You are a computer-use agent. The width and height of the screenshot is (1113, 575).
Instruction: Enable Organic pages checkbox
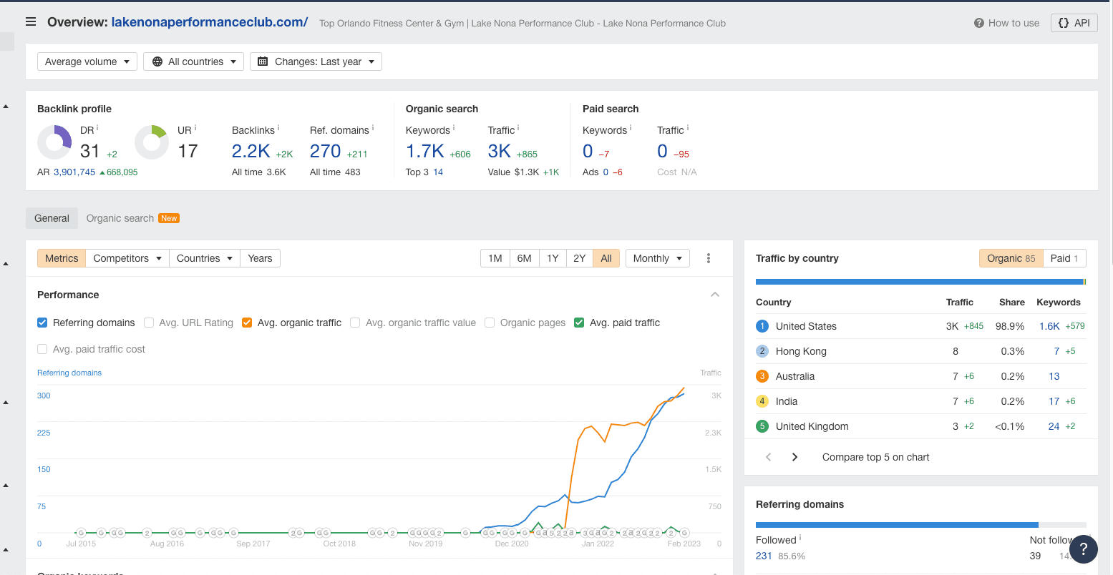coord(490,323)
